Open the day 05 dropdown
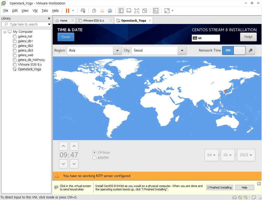The height and width of the screenshot is (200, 262). (228, 155)
